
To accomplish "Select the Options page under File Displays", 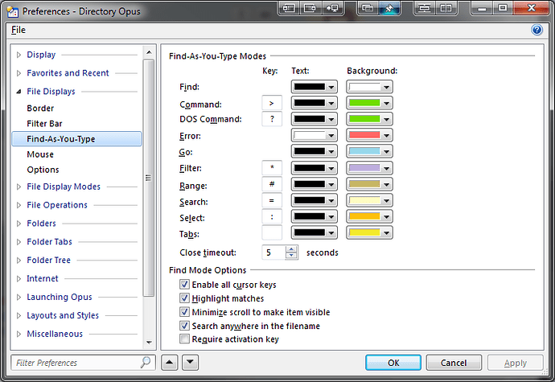I will click(43, 170).
